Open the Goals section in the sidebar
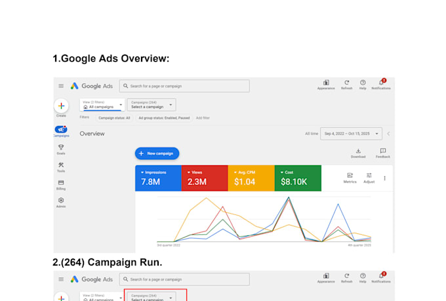This screenshot has width=446, height=301. (61, 150)
